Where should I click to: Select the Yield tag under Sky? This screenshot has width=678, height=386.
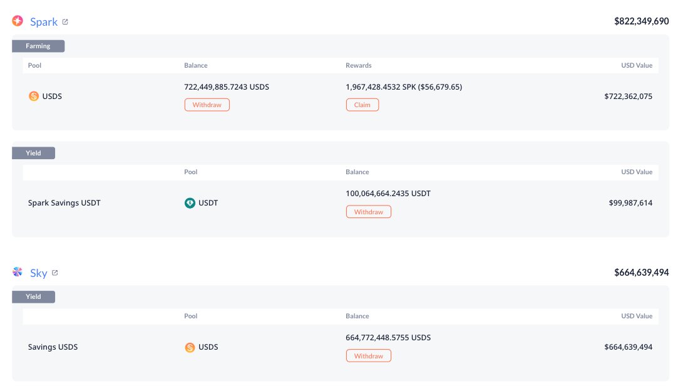(x=33, y=296)
